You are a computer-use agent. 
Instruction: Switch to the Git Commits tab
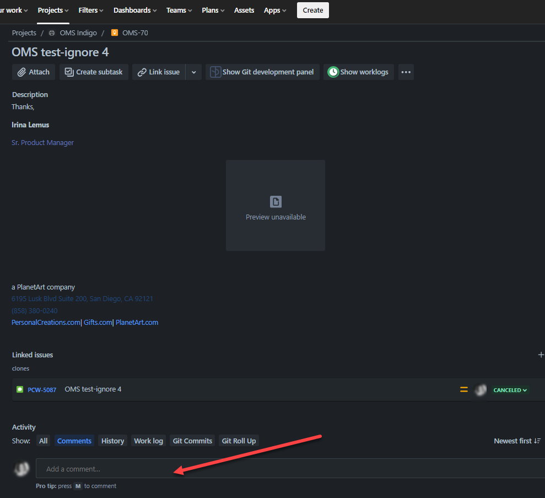pos(192,441)
